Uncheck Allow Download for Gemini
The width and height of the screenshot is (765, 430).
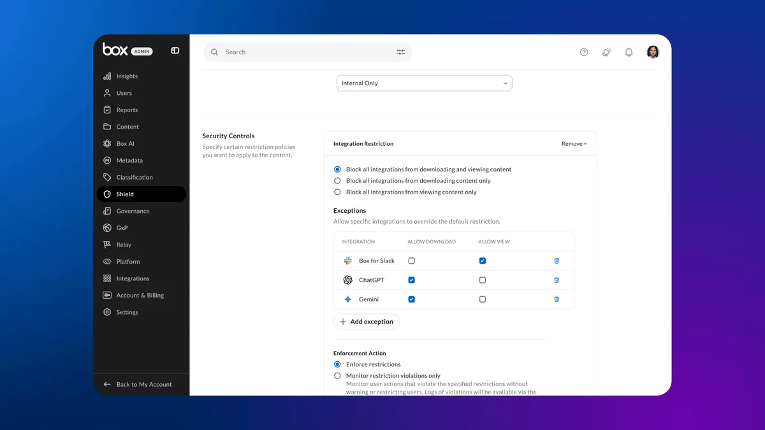tap(411, 299)
